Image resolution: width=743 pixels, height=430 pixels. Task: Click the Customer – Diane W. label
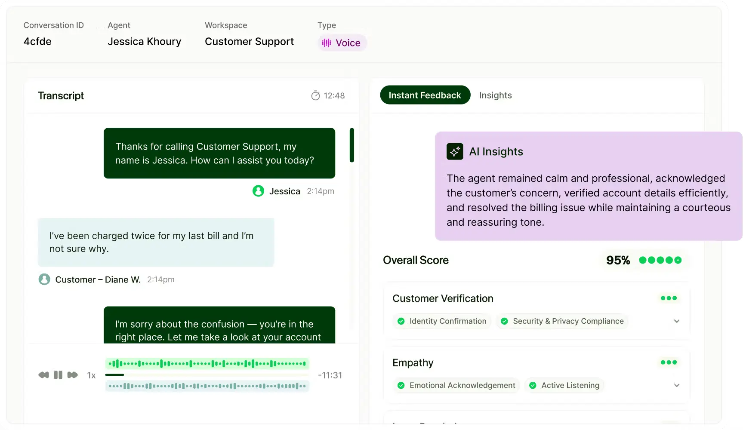point(98,279)
